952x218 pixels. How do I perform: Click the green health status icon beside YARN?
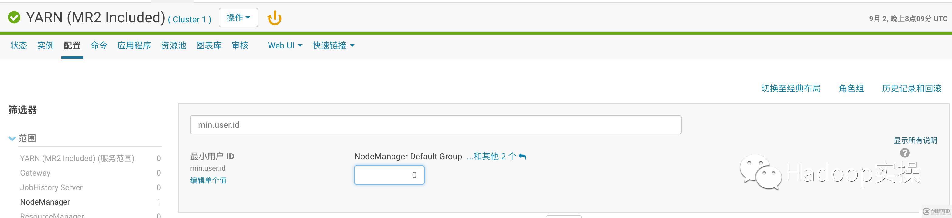(14, 17)
